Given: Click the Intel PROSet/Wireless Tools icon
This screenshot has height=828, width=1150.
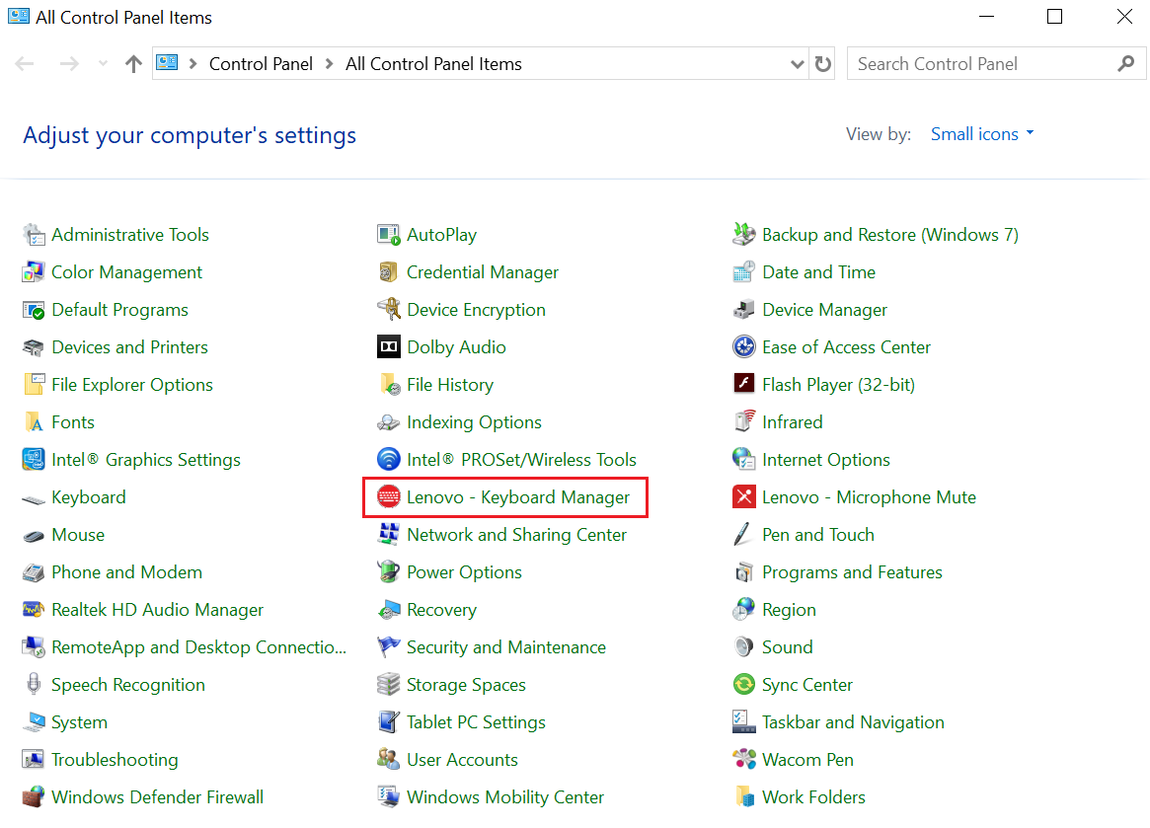Looking at the screenshot, I should [x=389, y=460].
